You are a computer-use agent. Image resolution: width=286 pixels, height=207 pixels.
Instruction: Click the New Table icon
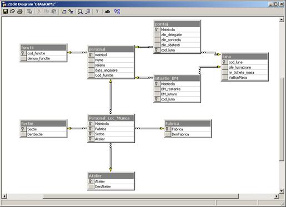(64, 12)
